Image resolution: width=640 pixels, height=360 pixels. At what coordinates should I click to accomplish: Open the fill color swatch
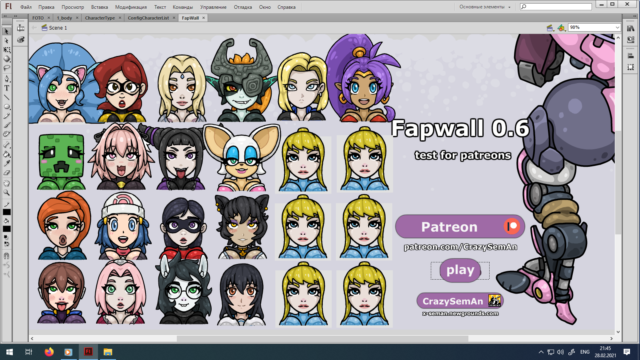click(x=7, y=229)
